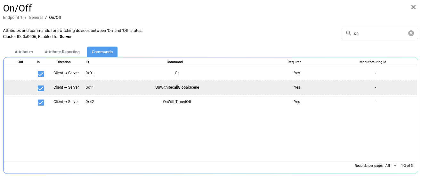
Task: Click the Manufacturing Id column header
Action: tap(373, 62)
